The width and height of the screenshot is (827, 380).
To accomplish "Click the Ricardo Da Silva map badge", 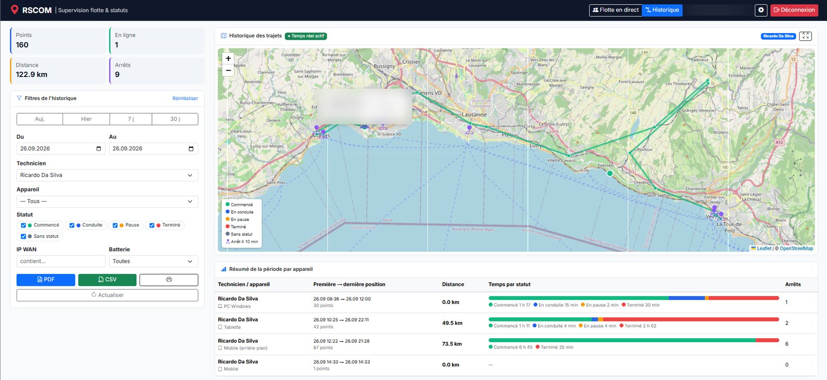I will tap(778, 36).
